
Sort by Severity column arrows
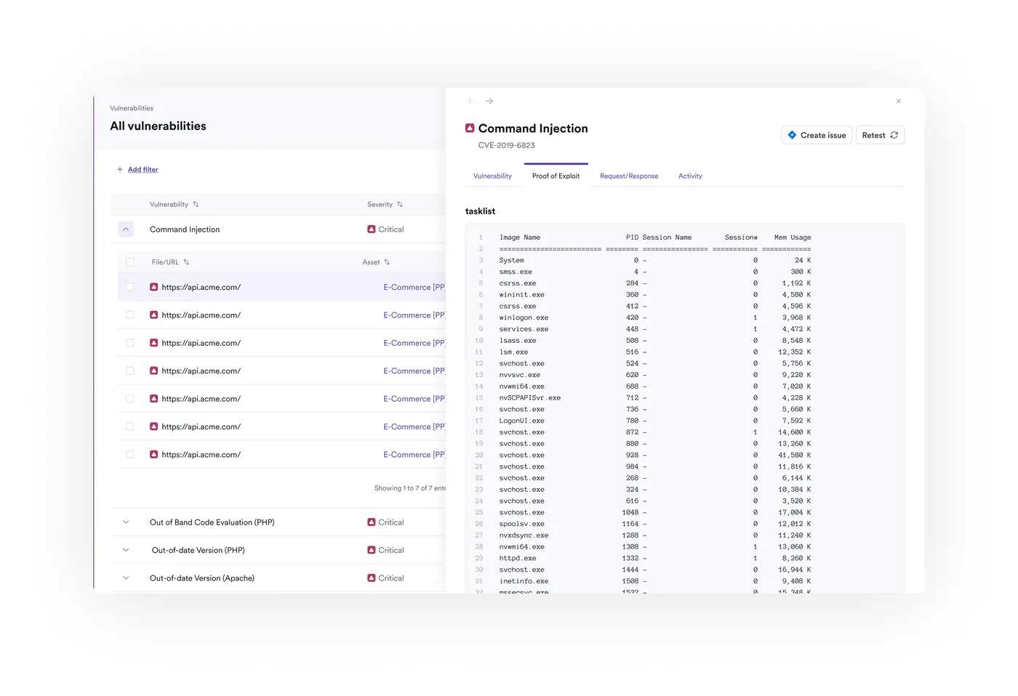pos(400,204)
